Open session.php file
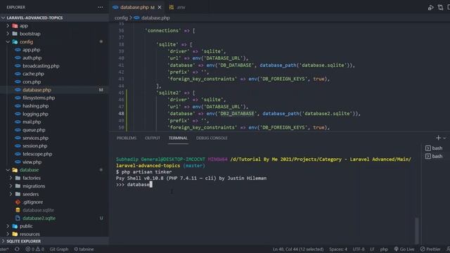Viewport: 450px width, 253px height. [34, 146]
